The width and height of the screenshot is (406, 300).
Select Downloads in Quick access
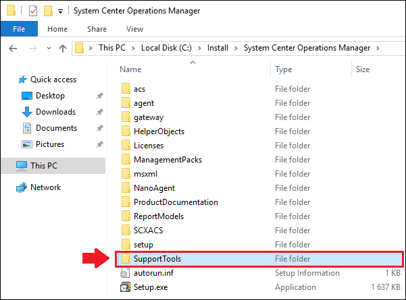(x=55, y=112)
